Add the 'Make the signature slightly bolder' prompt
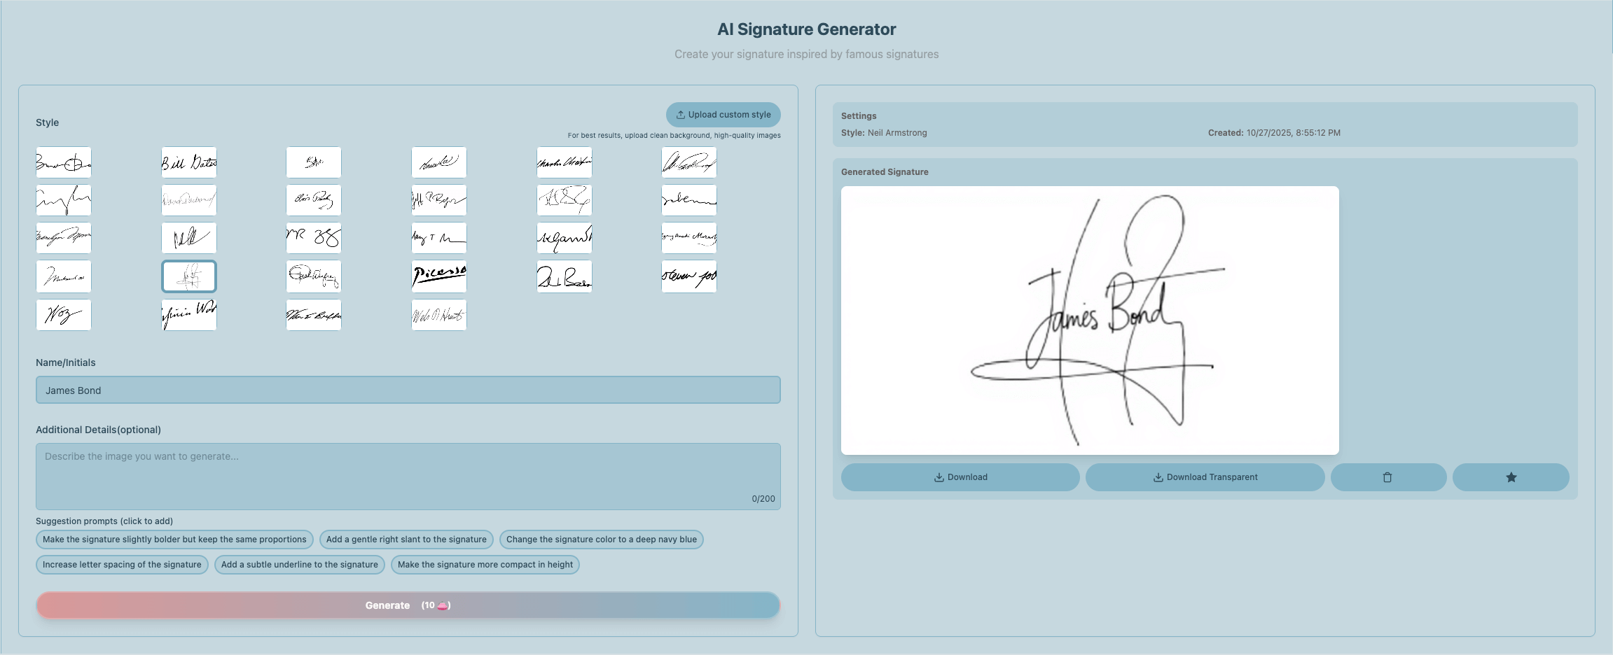1613x655 pixels. 174,539
